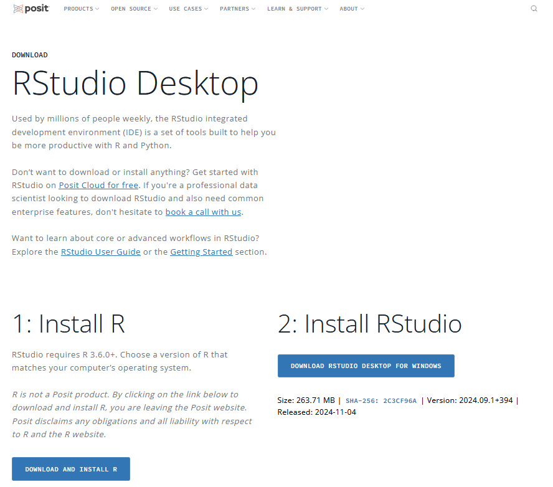553x487 pixels.
Task: Click the Use Cases dropdown arrow
Action: (206, 9)
